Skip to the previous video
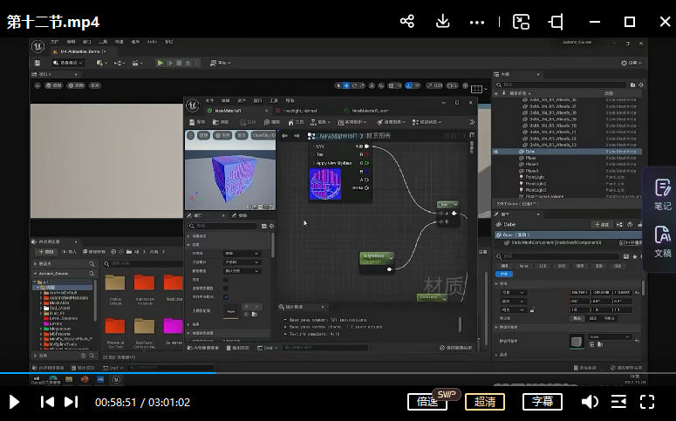The height and width of the screenshot is (421, 676). point(47,402)
